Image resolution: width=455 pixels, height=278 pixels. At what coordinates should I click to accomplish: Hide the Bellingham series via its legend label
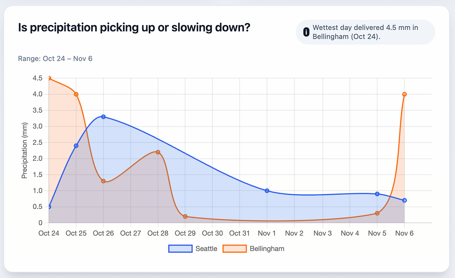(267, 249)
